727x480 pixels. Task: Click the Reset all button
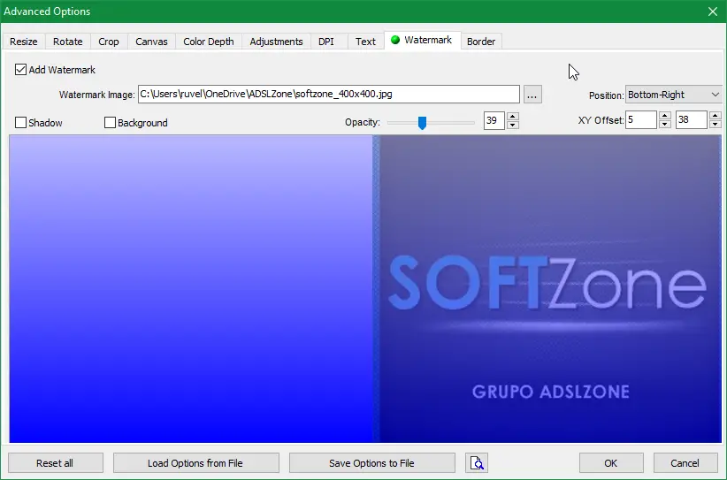click(55, 463)
